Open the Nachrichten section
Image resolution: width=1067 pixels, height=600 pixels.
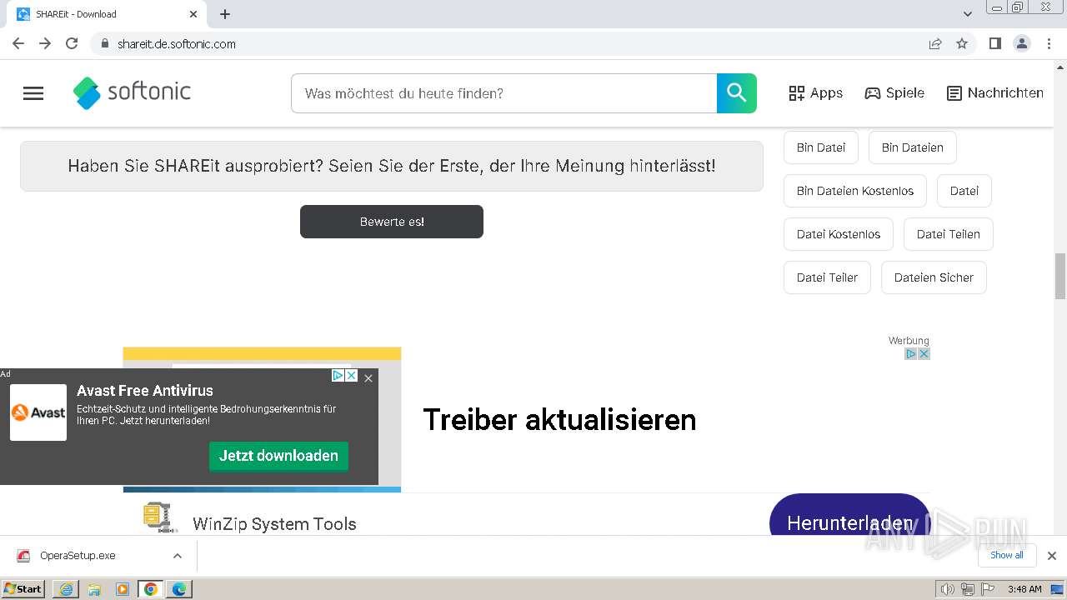[995, 93]
